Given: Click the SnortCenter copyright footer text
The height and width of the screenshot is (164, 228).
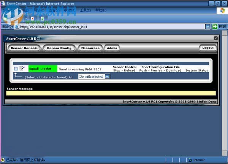Looking at the screenshot, I should [169, 102].
